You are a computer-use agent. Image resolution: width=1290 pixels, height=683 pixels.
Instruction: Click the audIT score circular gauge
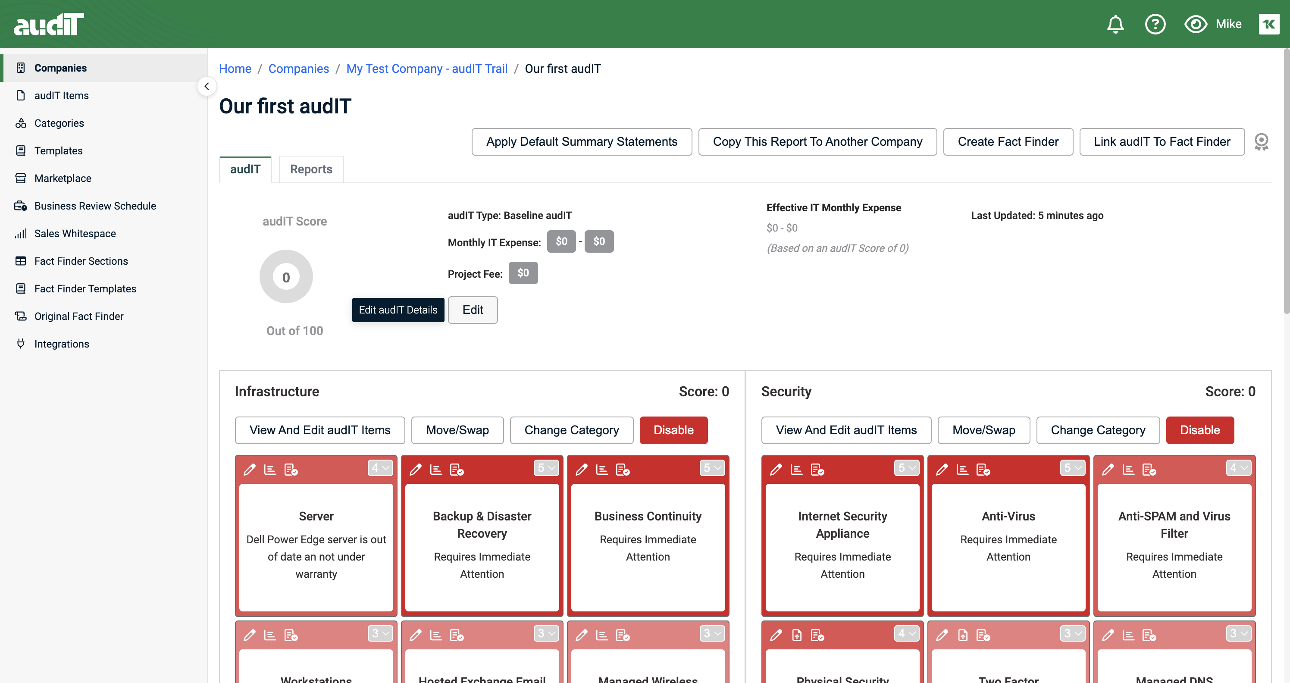pyautogui.click(x=286, y=276)
